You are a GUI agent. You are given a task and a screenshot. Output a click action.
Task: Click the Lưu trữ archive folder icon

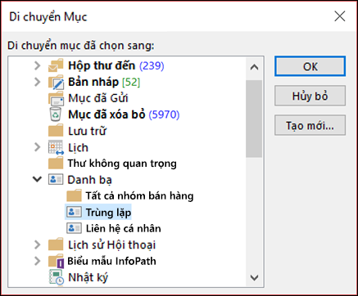(x=56, y=131)
